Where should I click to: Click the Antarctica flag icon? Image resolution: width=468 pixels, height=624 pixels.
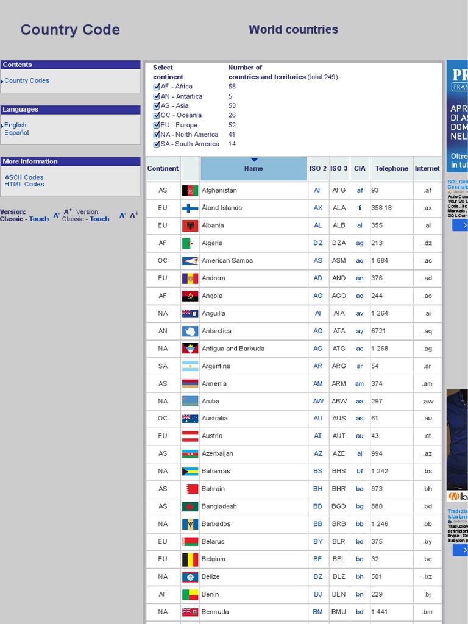[190, 331]
